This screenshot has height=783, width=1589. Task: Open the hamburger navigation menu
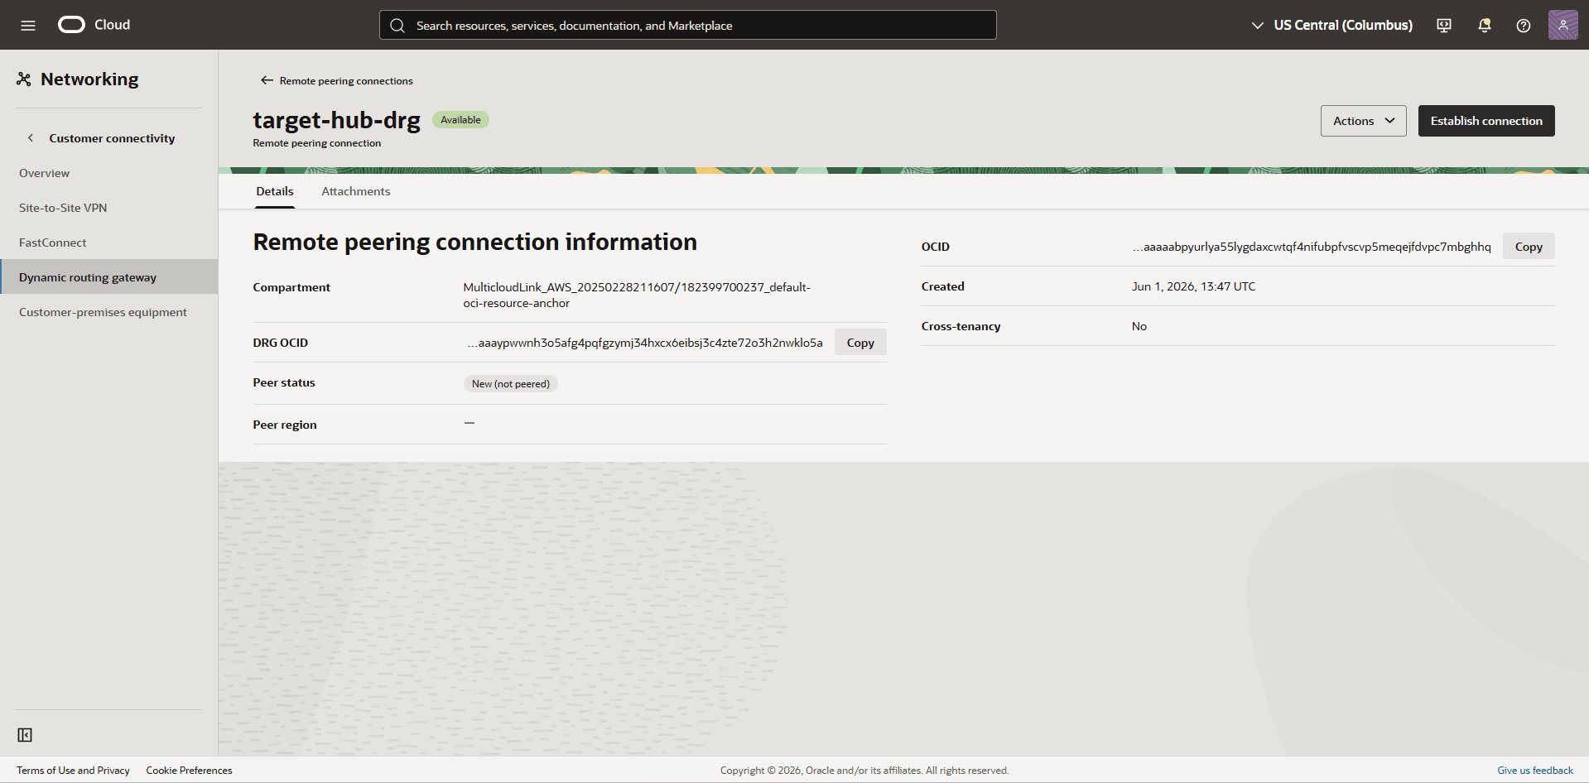pyautogui.click(x=28, y=25)
